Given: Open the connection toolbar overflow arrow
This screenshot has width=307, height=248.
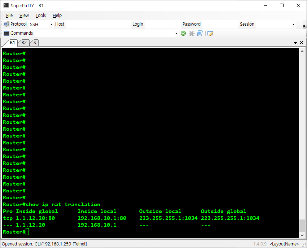Looking at the screenshot, I should click(304, 26).
